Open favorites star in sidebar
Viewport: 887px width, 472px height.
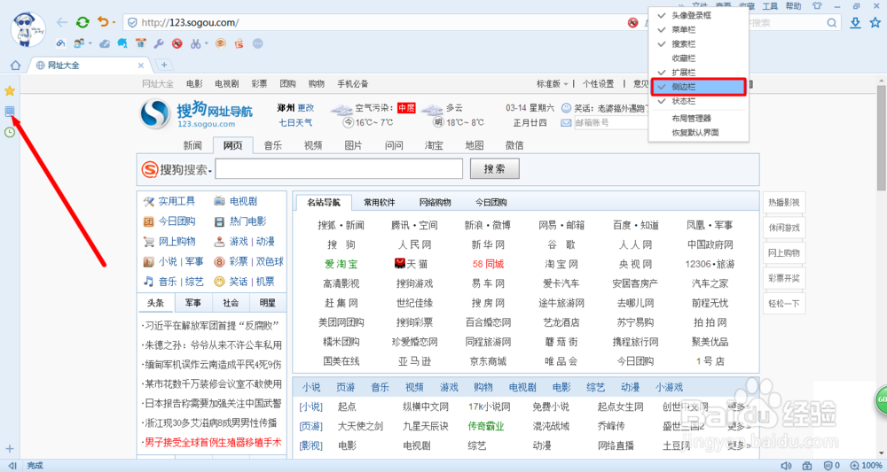coord(10,90)
